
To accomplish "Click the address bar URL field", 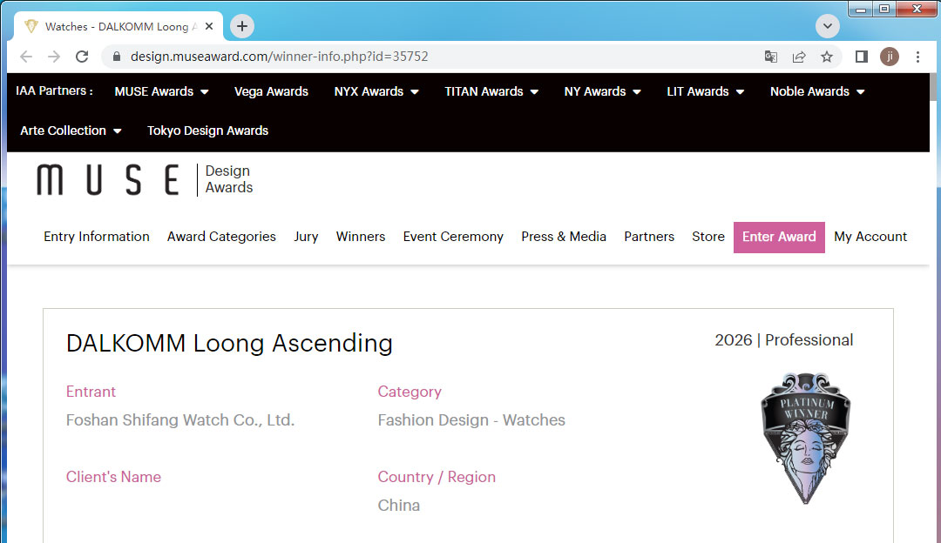I will click(436, 57).
